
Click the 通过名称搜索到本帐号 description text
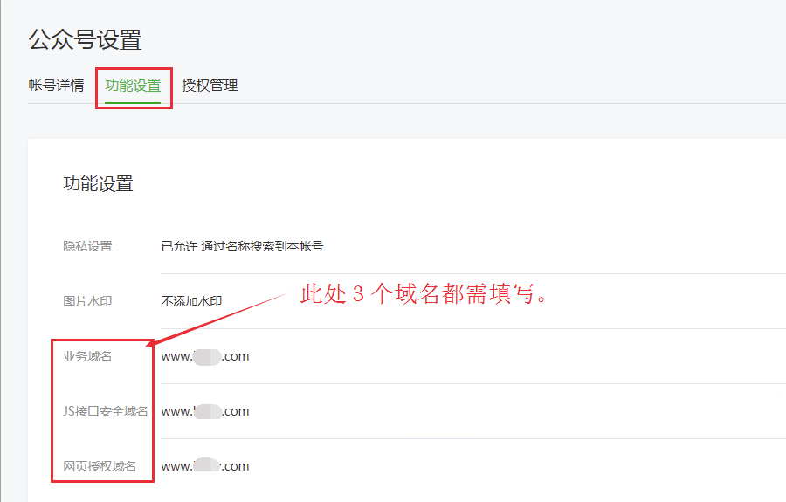point(262,247)
